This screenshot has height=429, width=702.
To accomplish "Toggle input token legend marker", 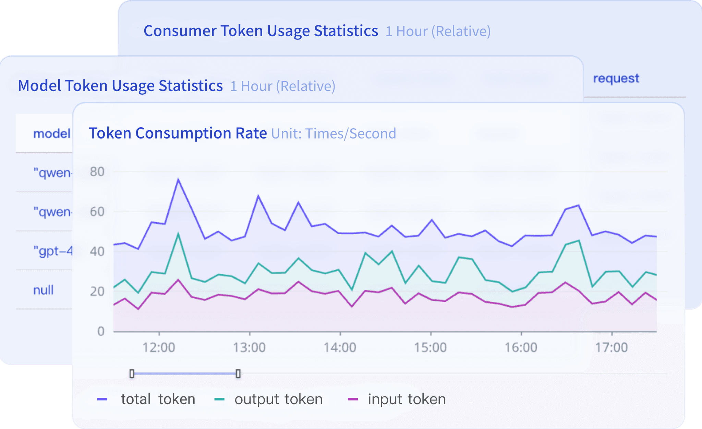I will 353,399.
